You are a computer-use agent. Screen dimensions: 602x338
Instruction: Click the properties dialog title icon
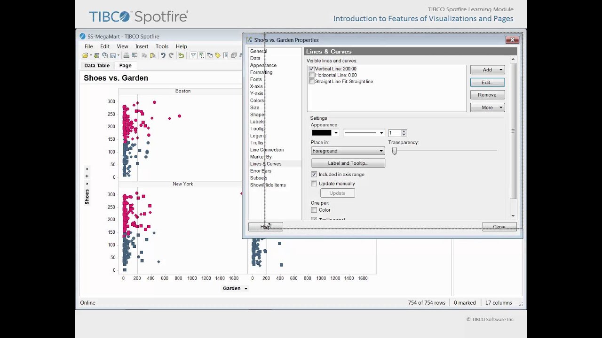[249, 40]
